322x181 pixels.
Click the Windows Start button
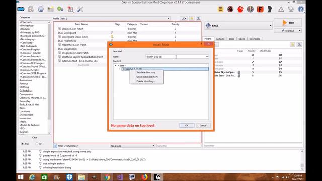pos(21,177)
